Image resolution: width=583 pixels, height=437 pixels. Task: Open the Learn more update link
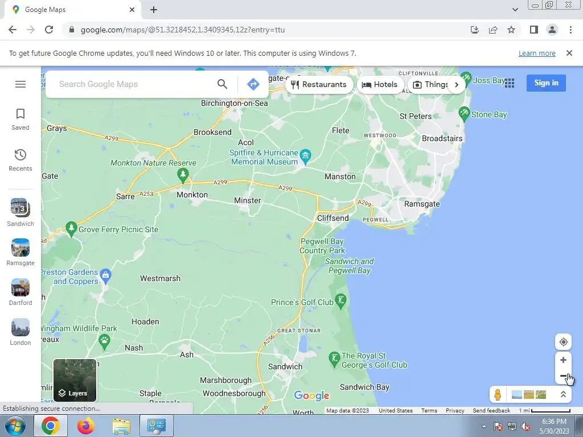(x=537, y=53)
